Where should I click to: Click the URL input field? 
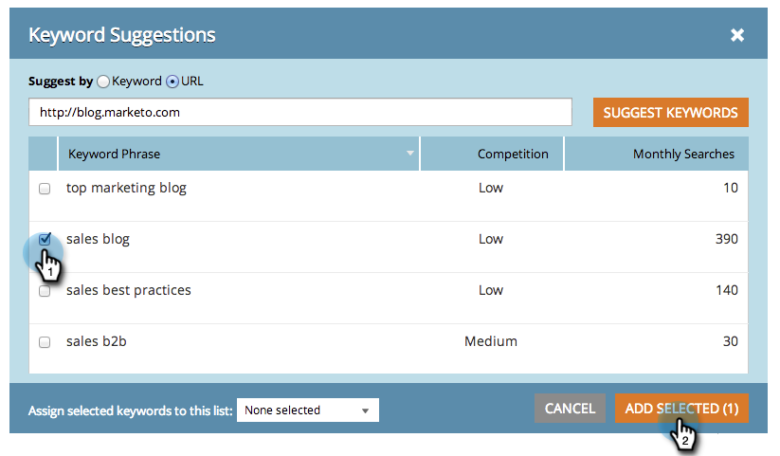pos(299,112)
